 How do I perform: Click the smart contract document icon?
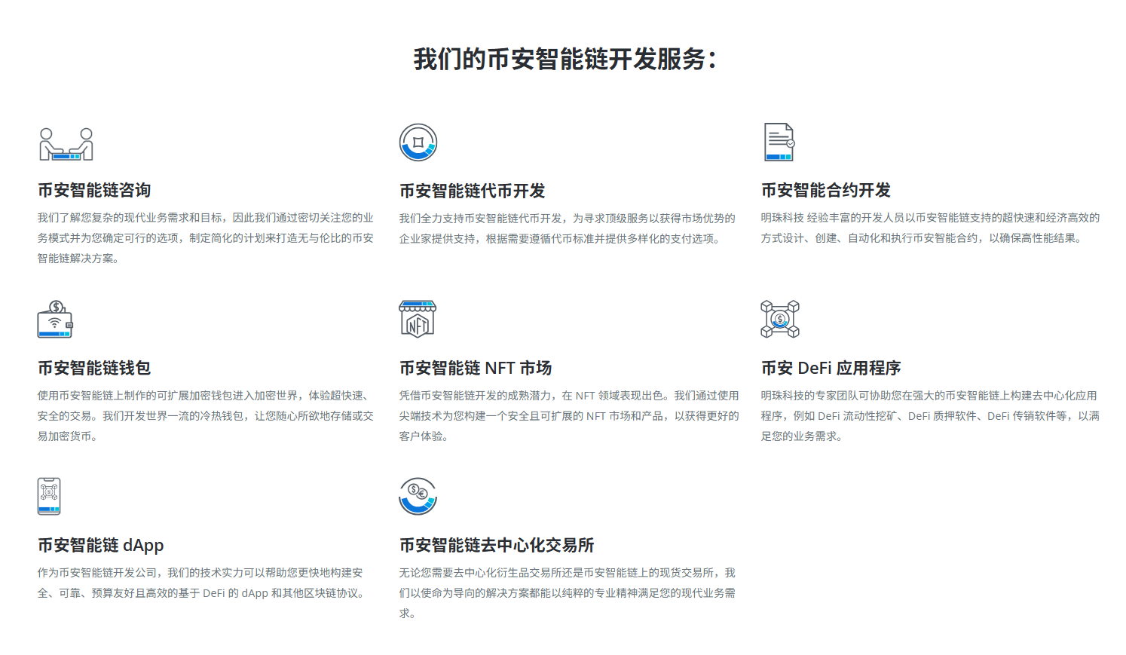(x=779, y=142)
